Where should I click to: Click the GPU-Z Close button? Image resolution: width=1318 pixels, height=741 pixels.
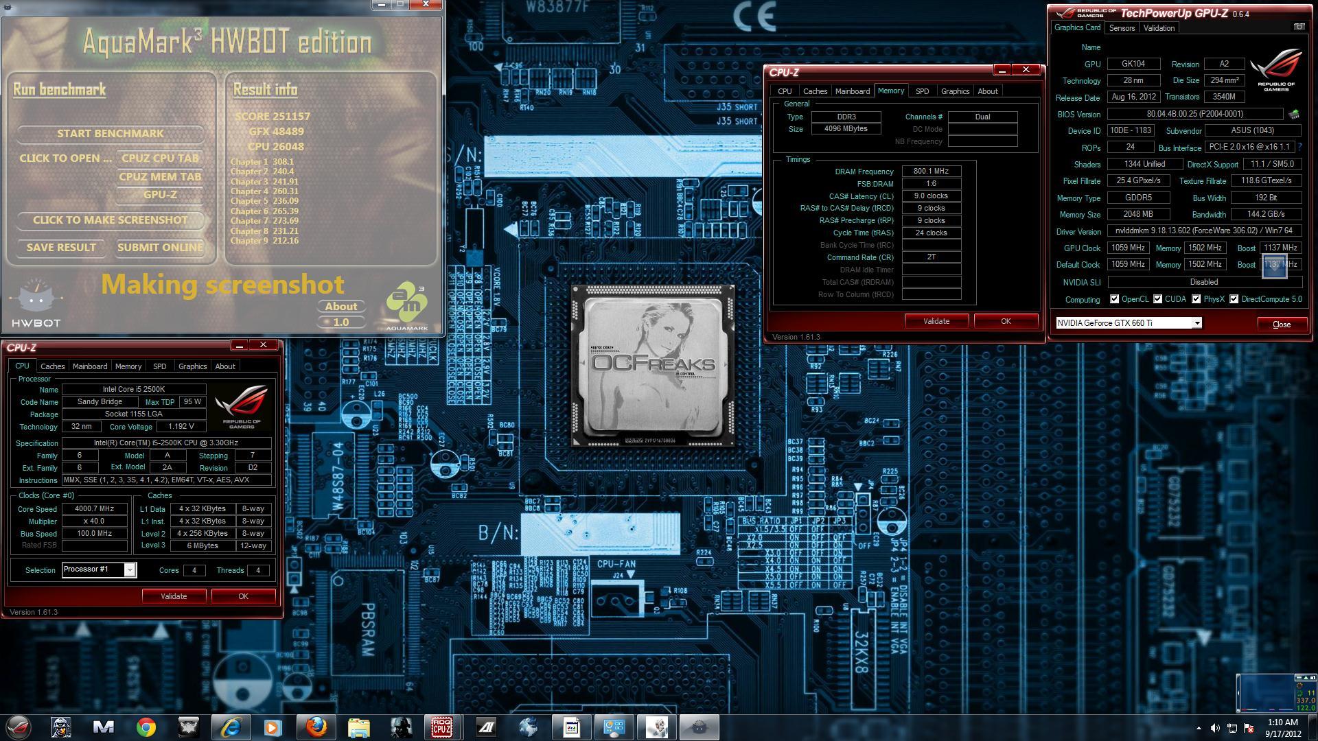pyautogui.click(x=1282, y=325)
